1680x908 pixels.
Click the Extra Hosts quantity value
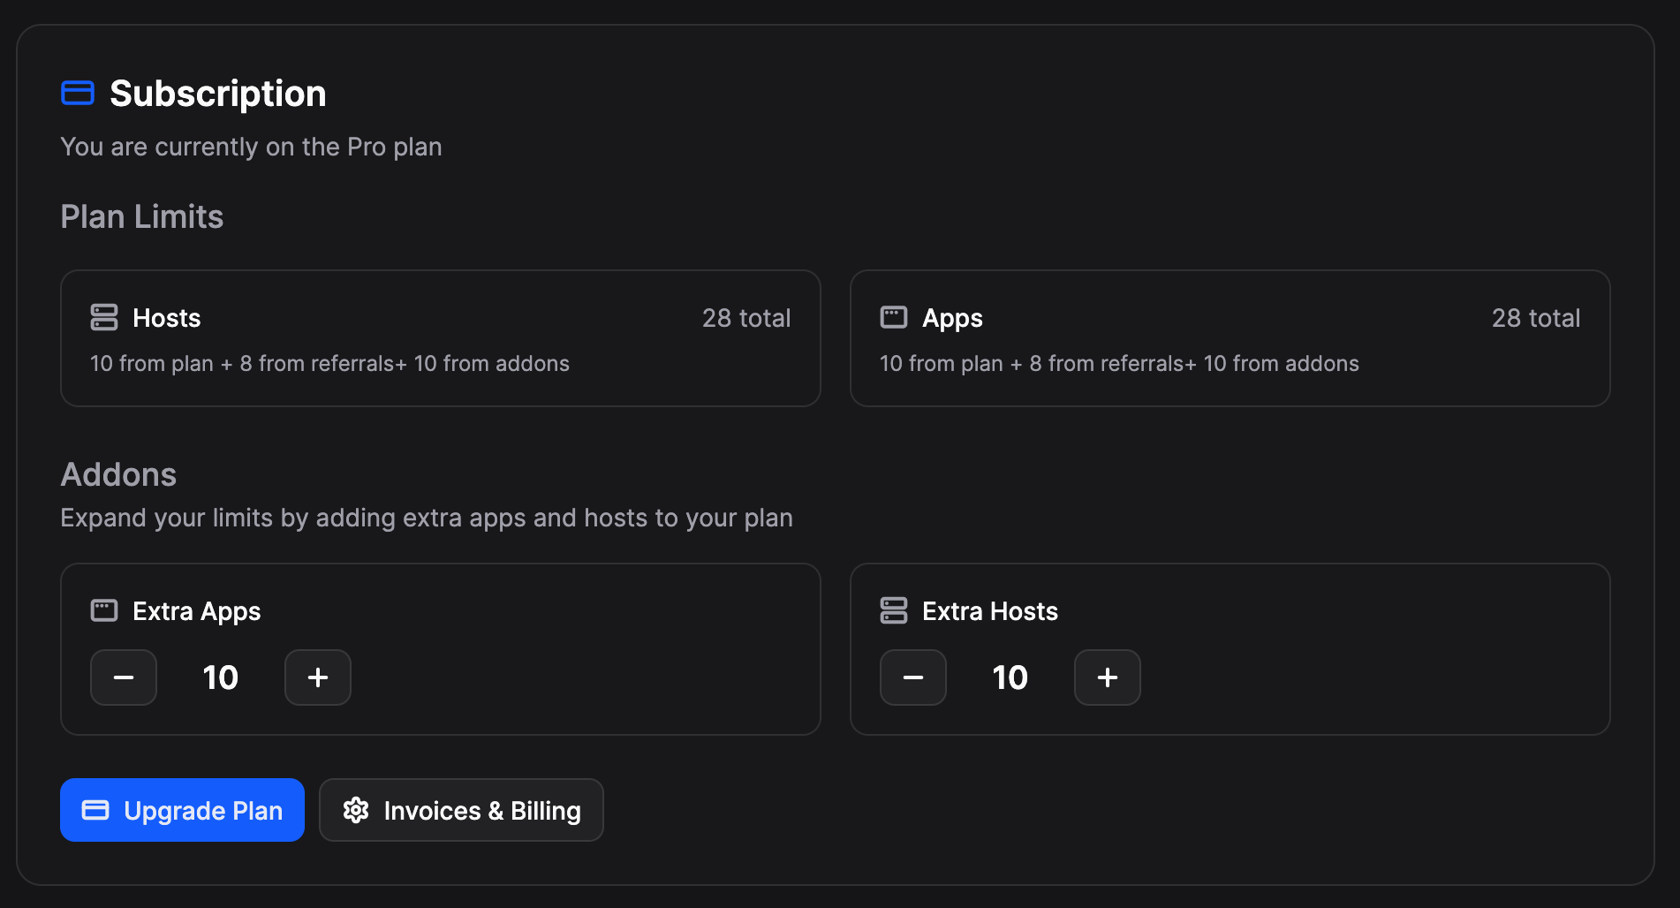[x=1010, y=677]
